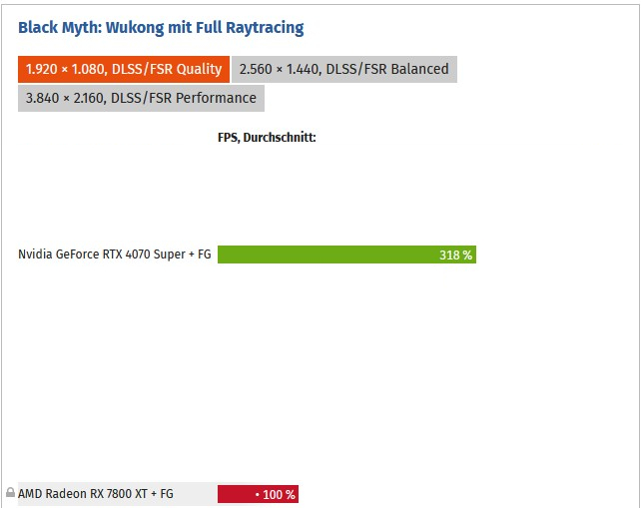Select 1.920 × 1.080, DLSS/FSR Quality tab

(124, 69)
